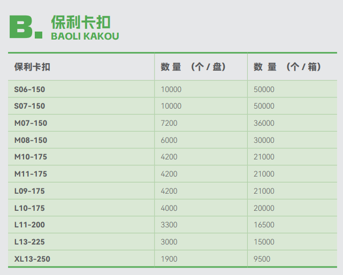Viewport: 343px width, 275px height.
Task: Click 4200 per tray for M10-175
Action: pos(169,157)
